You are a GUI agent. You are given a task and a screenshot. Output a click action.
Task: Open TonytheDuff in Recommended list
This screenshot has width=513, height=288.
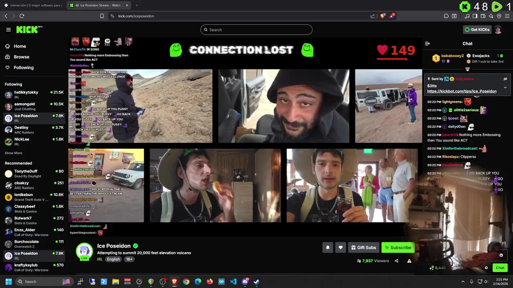[34, 174]
